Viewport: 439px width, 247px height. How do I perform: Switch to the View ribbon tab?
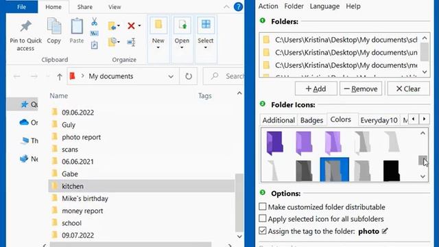(x=115, y=7)
